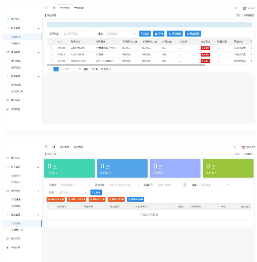Open the 通道 dropdown in the account filter bar
The height and width of the screenshot is (262, 257).
121,34
